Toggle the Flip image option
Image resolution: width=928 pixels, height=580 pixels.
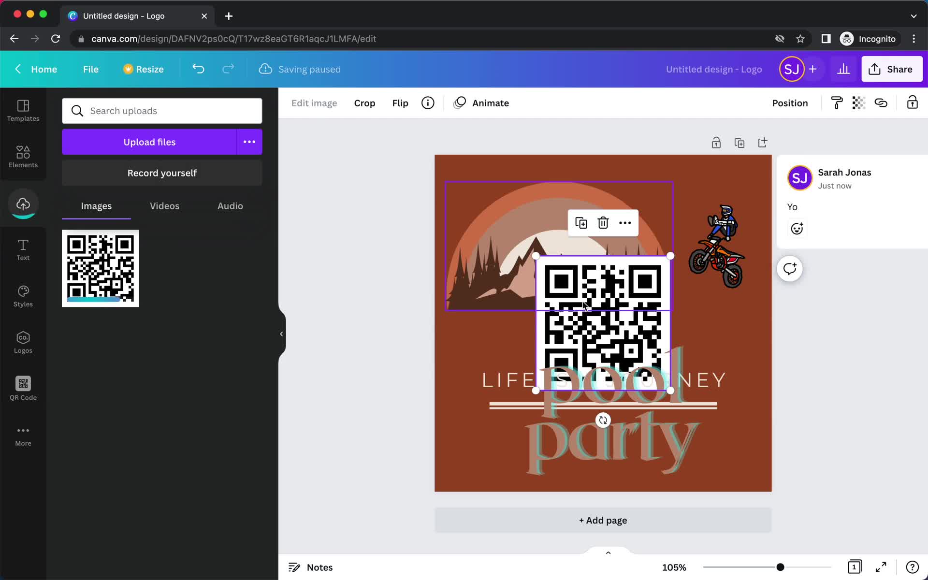[400, 103]
